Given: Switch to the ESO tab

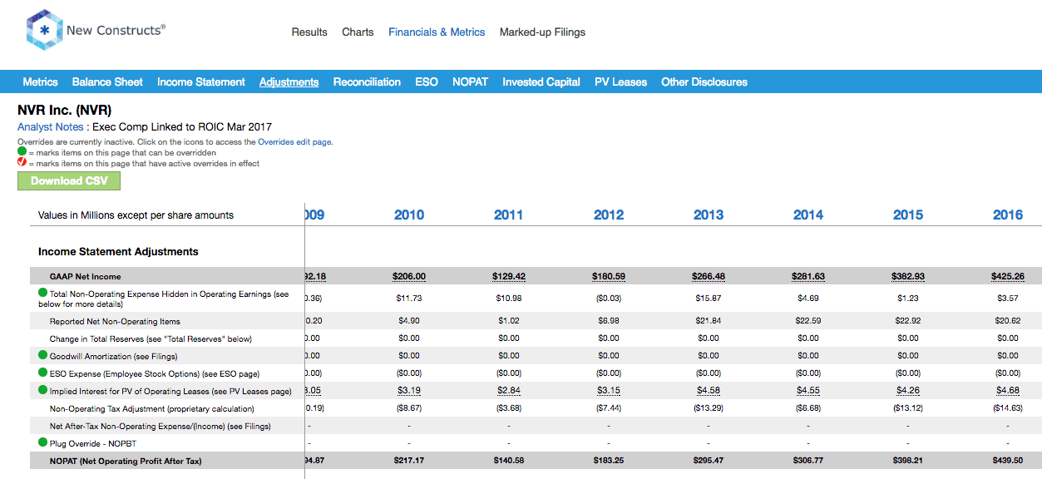Looking at the screenshot, I should (x=427, y=81).
